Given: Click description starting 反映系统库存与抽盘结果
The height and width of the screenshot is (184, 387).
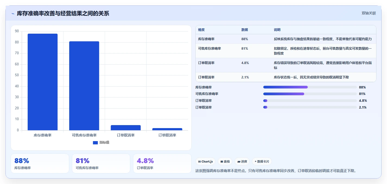Looking at the screenshot, I should [x=323, y=39].
